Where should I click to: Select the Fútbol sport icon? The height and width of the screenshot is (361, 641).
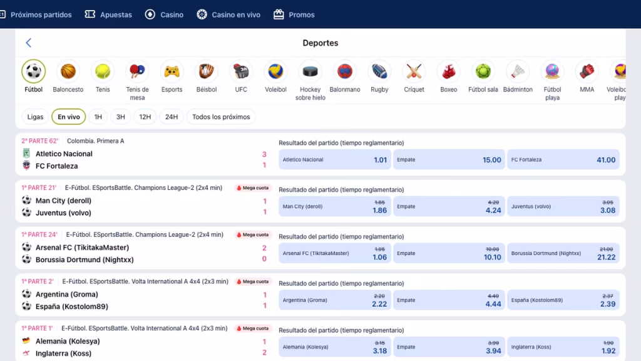tap(34, 71)
